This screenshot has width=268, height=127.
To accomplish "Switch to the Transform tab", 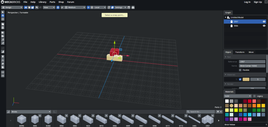I will click(240, 52).
